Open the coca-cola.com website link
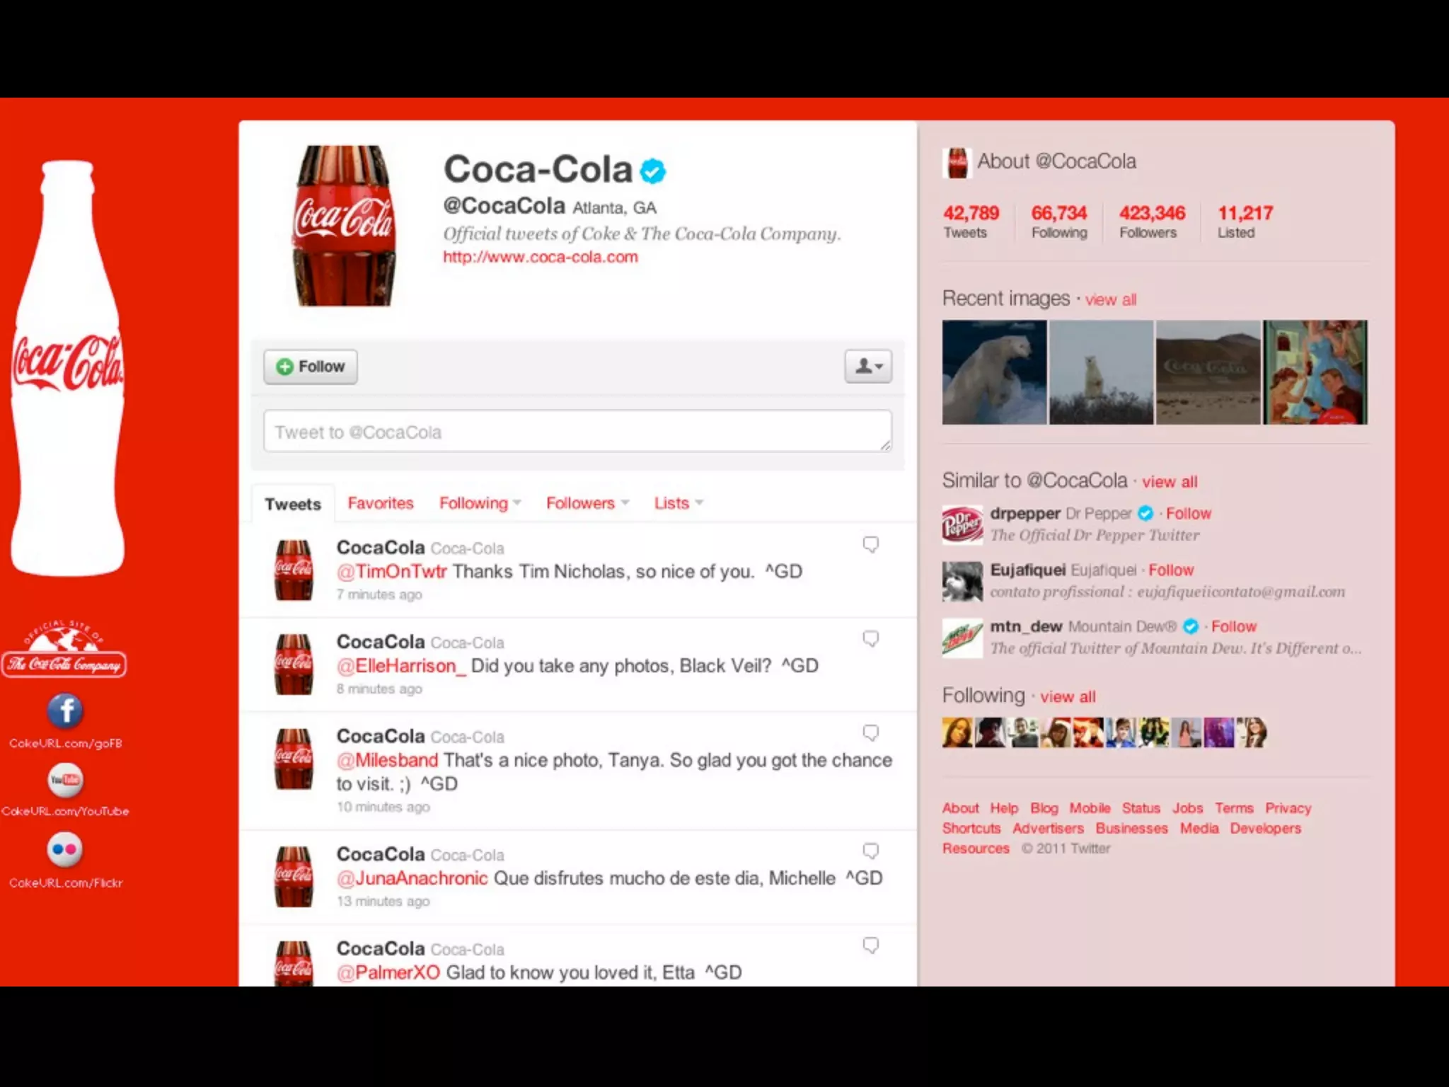Screen dimensions: 1449x1087 click(x=541, y=257)
